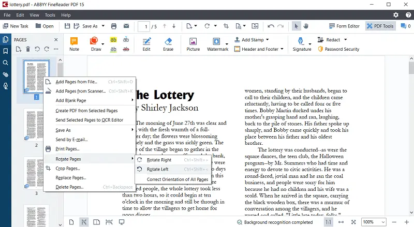414x227 pixels.
Task: Click the main toolbar Rotate pages icon
Action: (208, 26)
